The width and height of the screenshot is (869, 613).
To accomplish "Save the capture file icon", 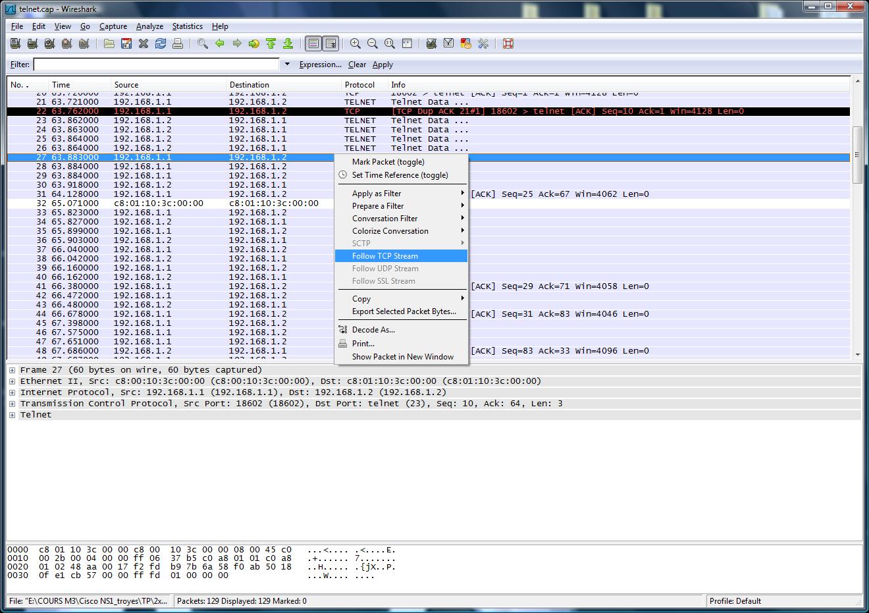I will pos(126,43).
